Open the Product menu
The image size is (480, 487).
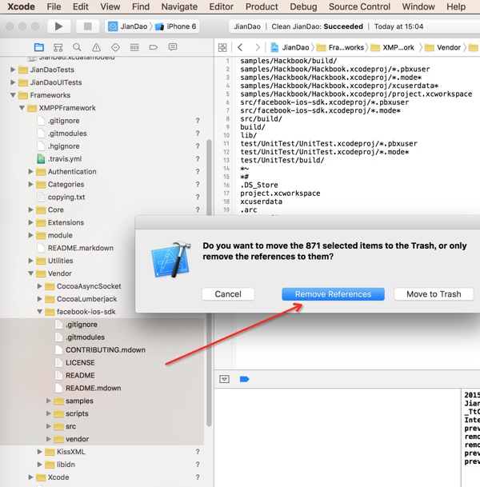click(262, 6)
